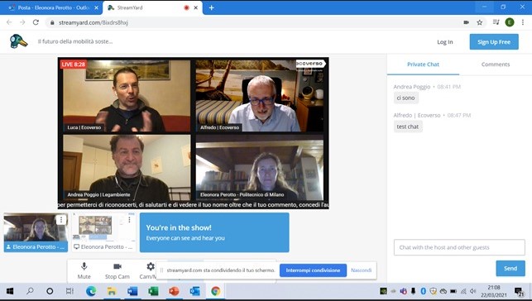The image size is (532, 301).
Task: Focus the chat message input field
Action: tap(459, 247)
